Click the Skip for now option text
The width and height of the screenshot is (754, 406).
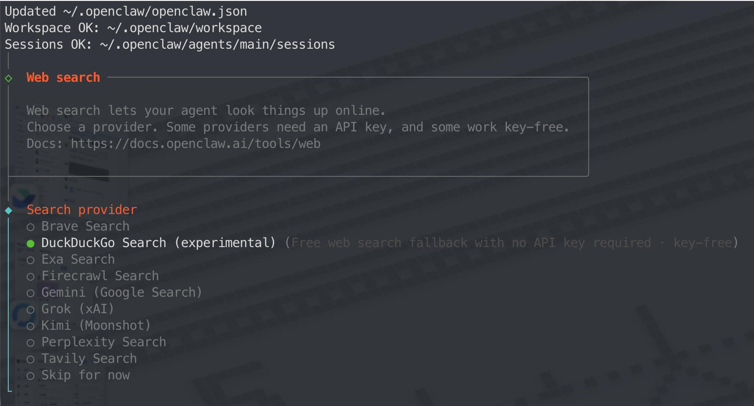click(x=85, y=375)
